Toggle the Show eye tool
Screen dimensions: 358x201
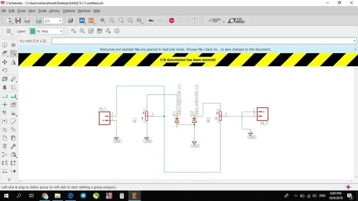coord(13,45)
